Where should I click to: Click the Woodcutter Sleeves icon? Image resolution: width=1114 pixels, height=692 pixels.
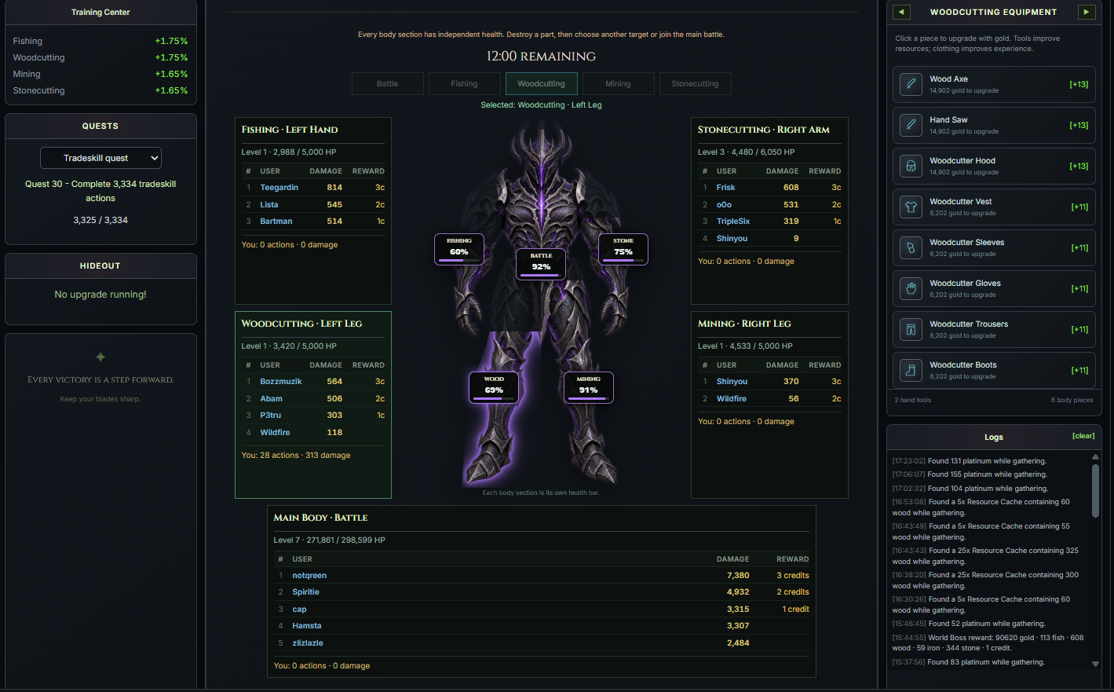[x=911, y=247]
